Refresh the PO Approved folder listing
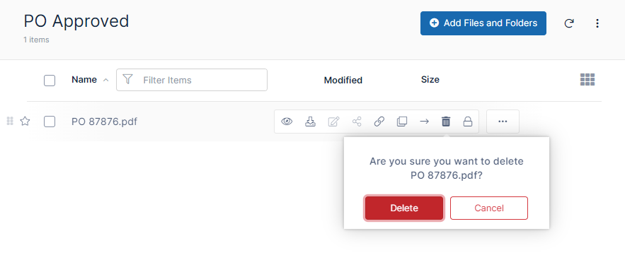 coord(569,23)
